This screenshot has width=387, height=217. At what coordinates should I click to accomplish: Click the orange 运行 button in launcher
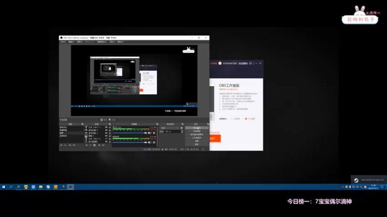point(215,138)
